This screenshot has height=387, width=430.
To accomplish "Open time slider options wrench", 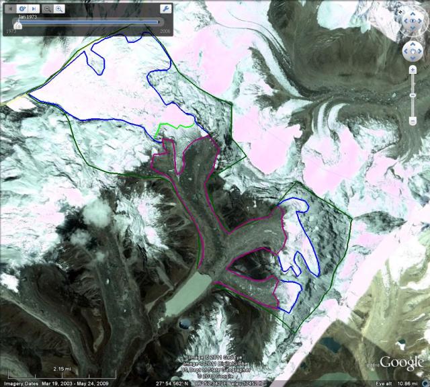I will pos(165,9).
